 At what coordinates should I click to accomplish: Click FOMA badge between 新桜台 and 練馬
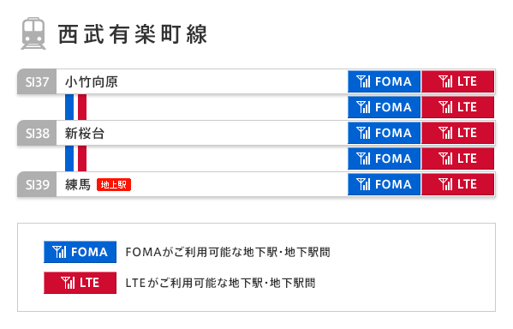point(384,159)
